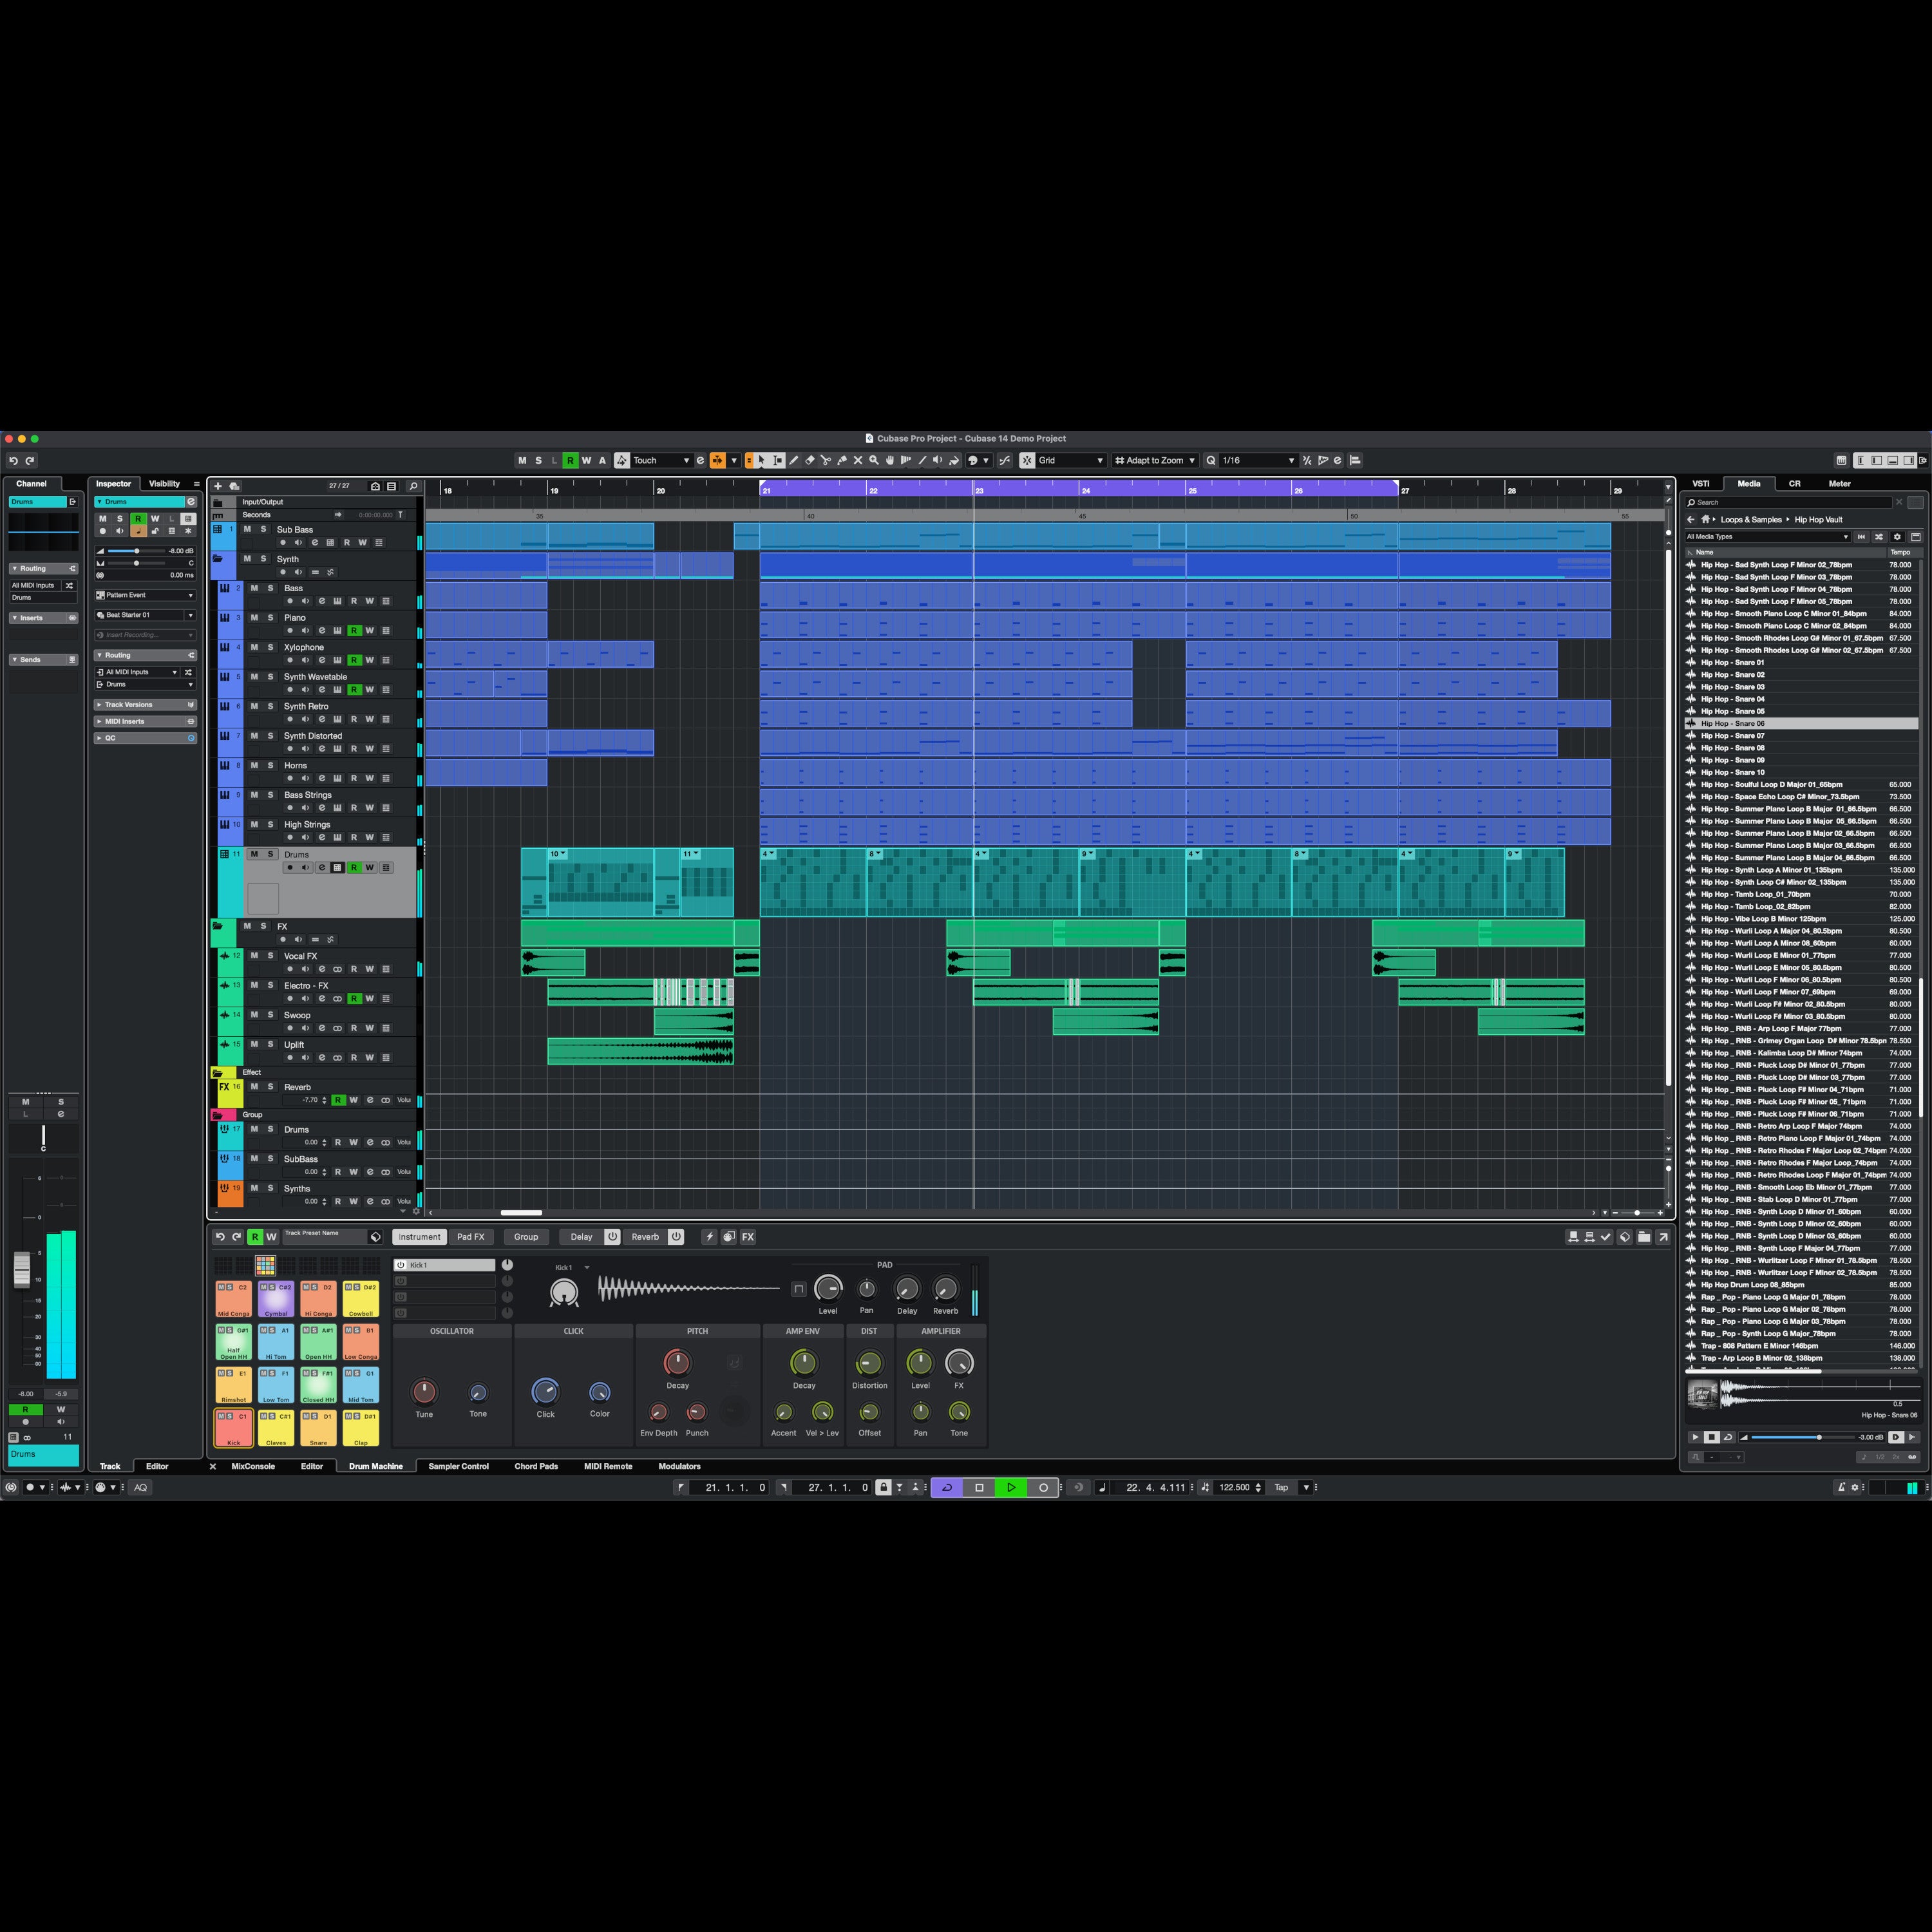Select the Erase tool in toolbar
Screen dimensions: 1932x1932
(810, 461)
